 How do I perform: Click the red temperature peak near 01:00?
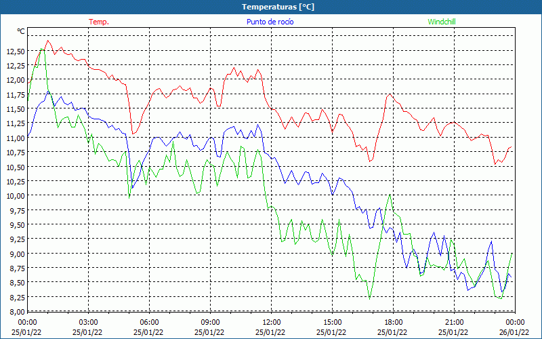pyautogui.click(x=48, y=41)
